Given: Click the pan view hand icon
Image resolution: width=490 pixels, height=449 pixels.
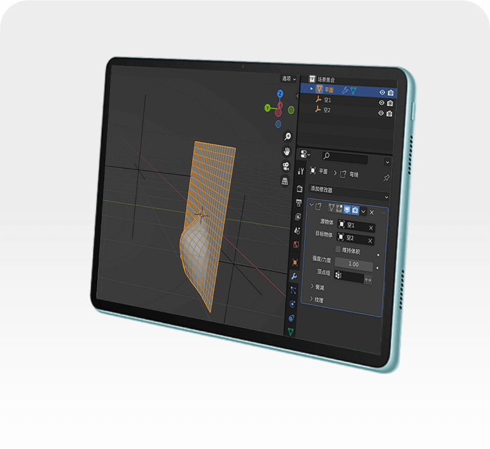Looking at the screenshot, I should coord(286,151).
